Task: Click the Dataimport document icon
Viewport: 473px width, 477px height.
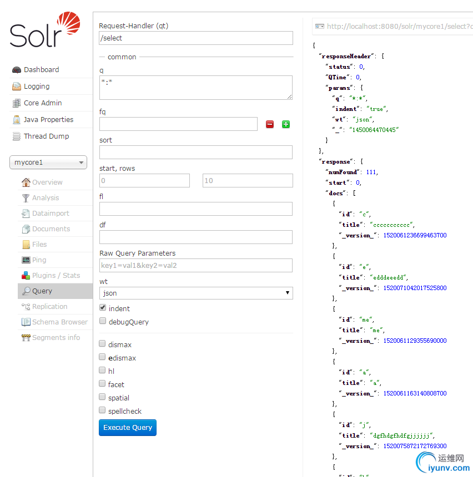Action: pyautogui.click(x=26, y=214)
